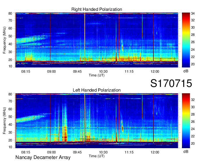Click '10:30' tick on left-handed plot
198x161 pixels.
(x=103, y=152)
